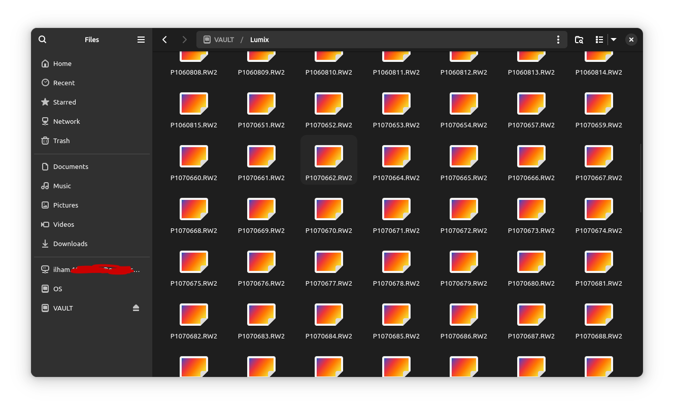Select file P1070666.RW2

[x=531, y=163]
